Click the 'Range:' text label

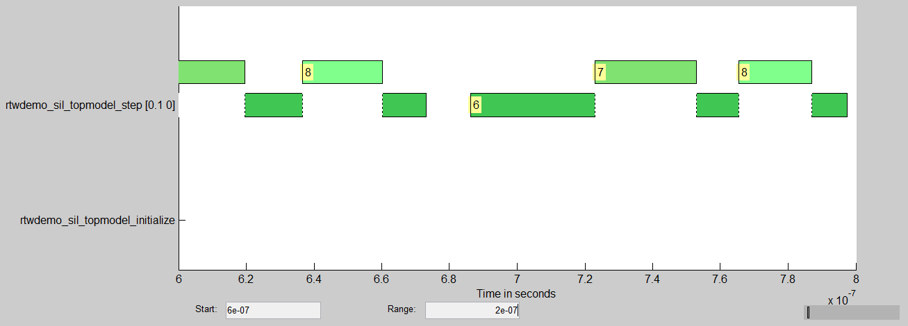click(402, 309)
